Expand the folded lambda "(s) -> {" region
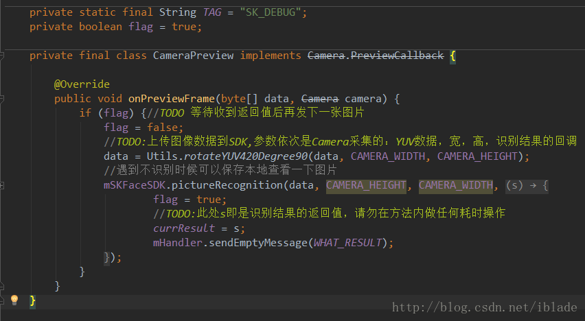 pos(527,185)
